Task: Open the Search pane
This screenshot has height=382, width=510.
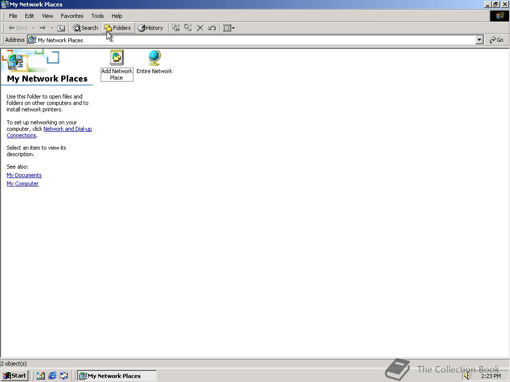Action: (85, 28)
